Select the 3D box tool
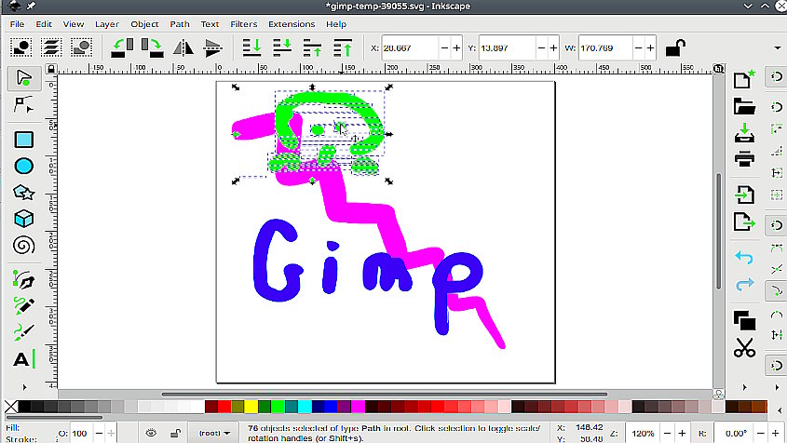The width and height of the screenshot is (787, 443). [23, 219]
